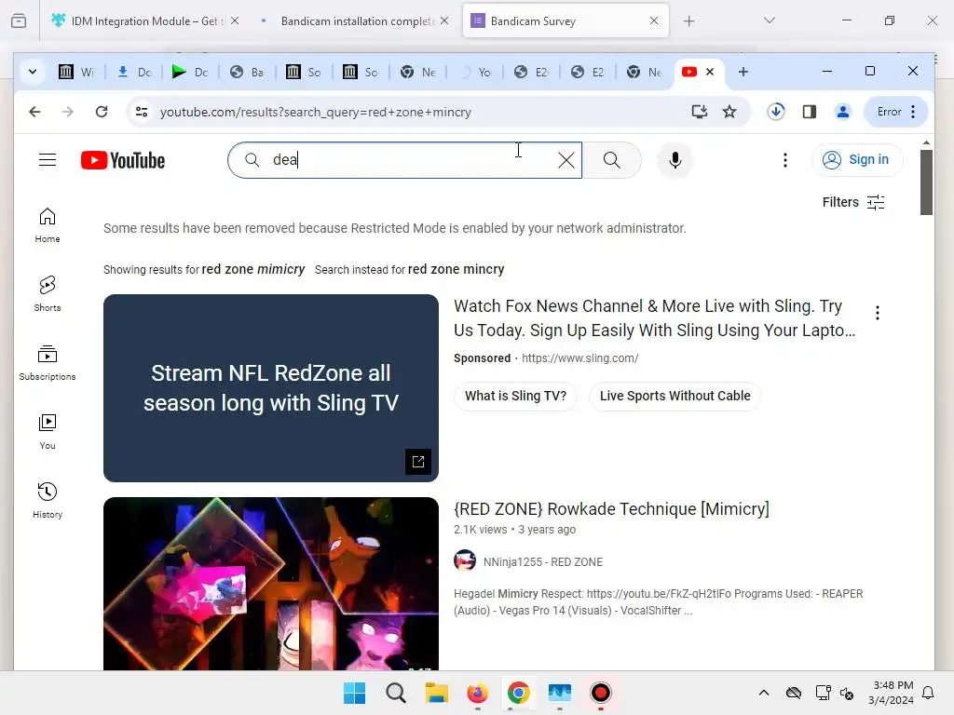954x715 pixels.
Task: Close the Bandicam Survey tab
Action: pos(653,20)
